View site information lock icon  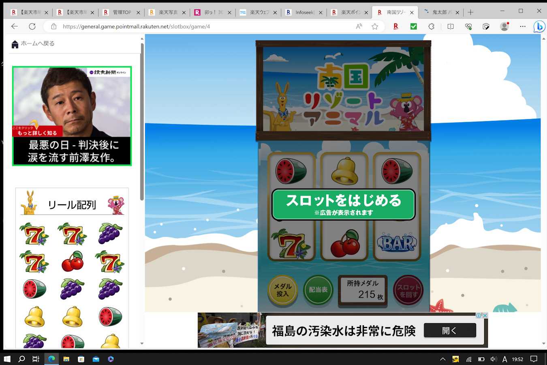(x=53, y=26)
